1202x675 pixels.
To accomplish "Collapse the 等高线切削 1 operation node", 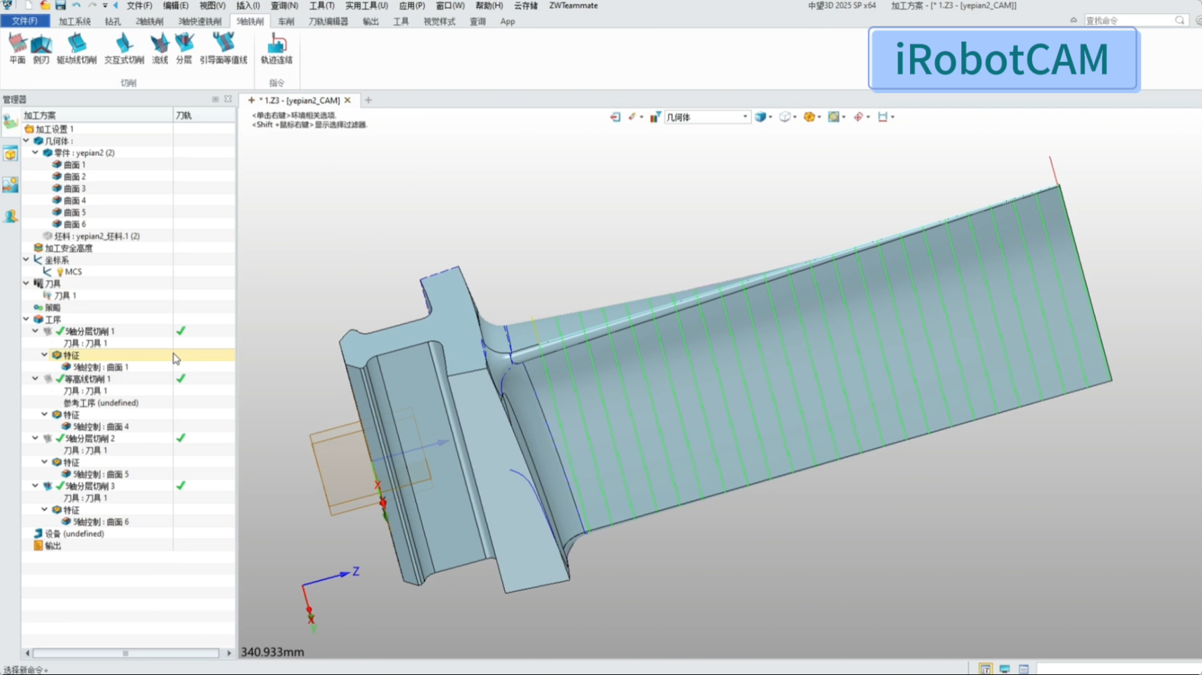I will click(x=36, y=379).
